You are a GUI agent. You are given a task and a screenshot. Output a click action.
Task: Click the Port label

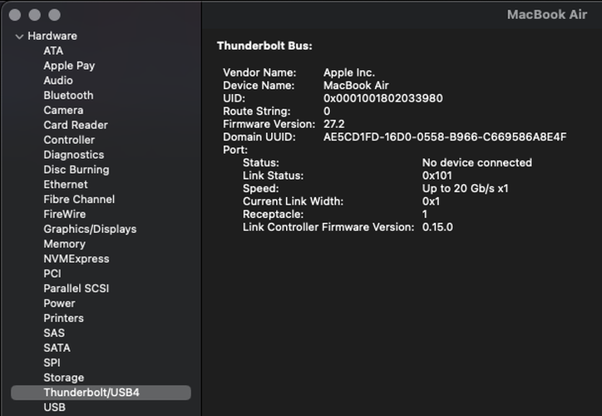tap(235, 150)
